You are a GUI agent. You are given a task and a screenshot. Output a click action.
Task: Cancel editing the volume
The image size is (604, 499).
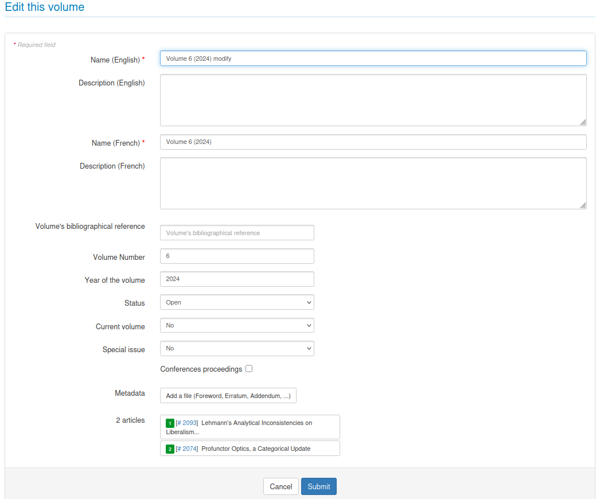(x=280, y=486)
